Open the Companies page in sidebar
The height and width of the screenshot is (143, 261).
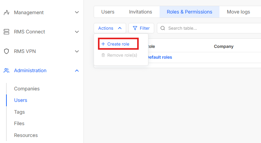[27, 89]
